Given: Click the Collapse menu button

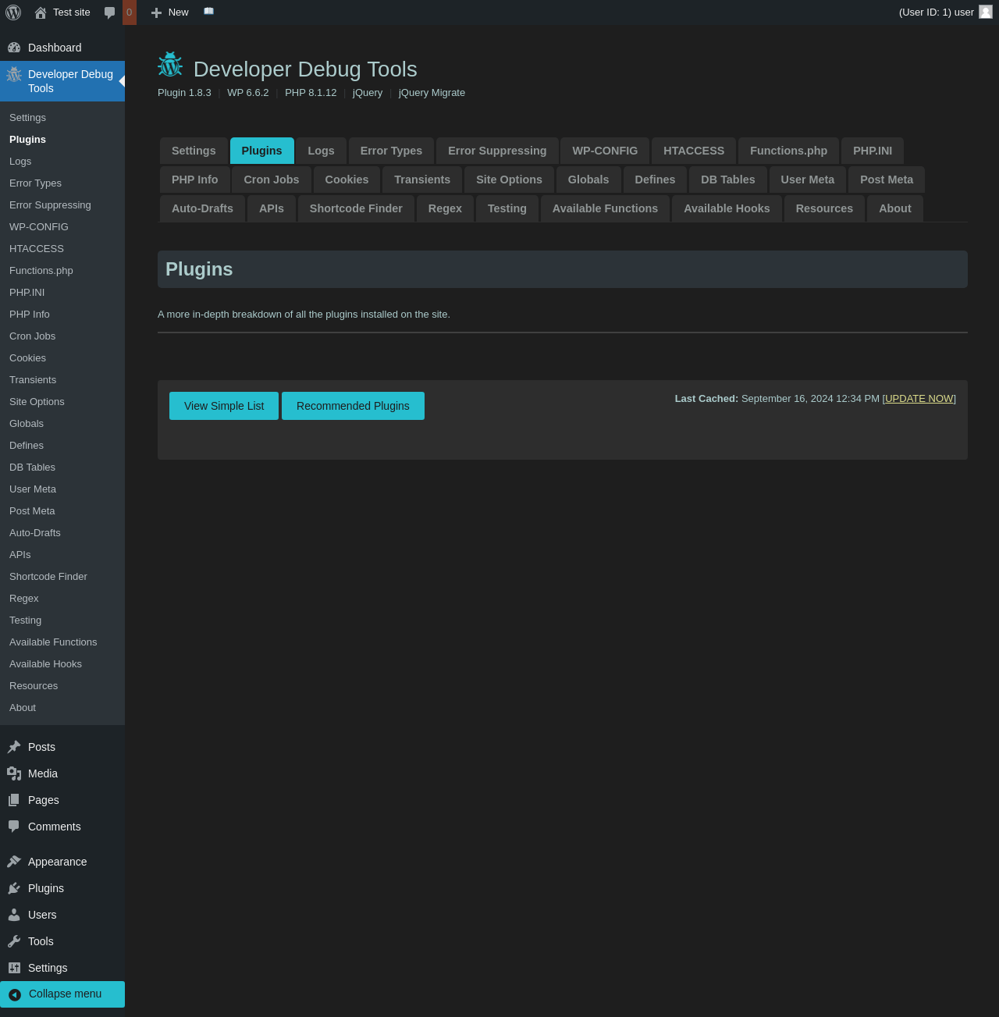Looking at the screenshot, I should point(62,994).
